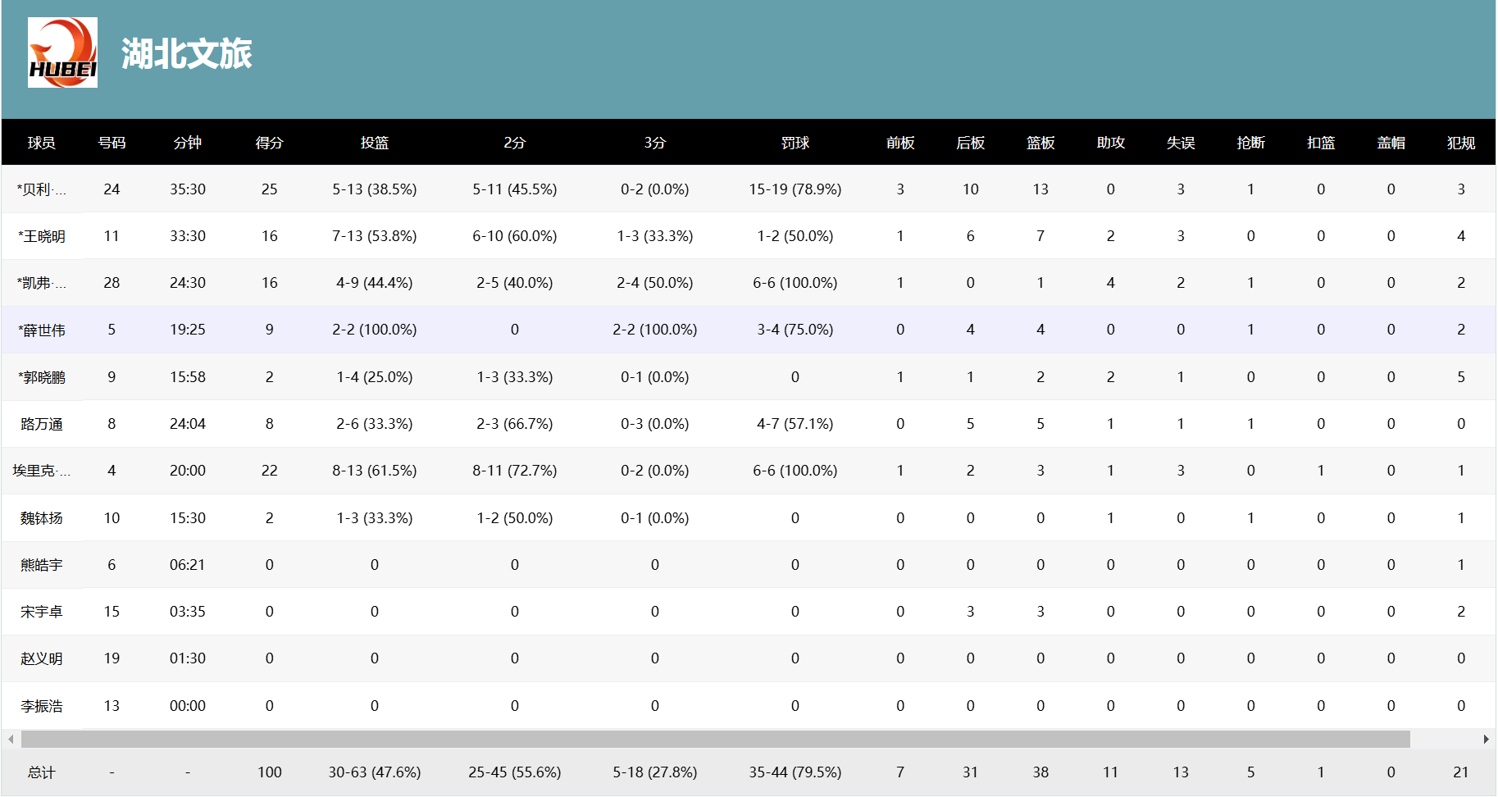Click player 路万通's name
Viewport: 1498px width, 797px height.
(42, 424)
